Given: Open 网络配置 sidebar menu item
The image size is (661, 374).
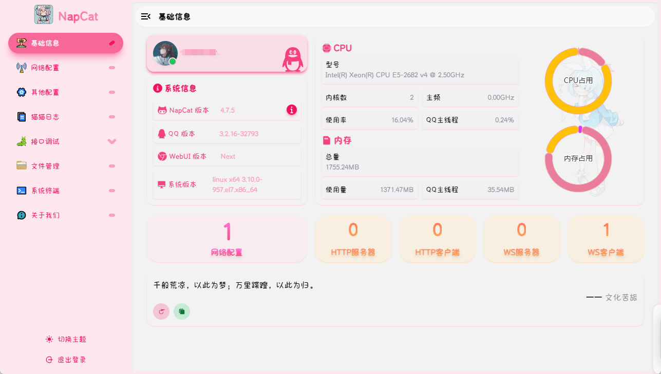Looking at the screenshot, I should (66, 68).
